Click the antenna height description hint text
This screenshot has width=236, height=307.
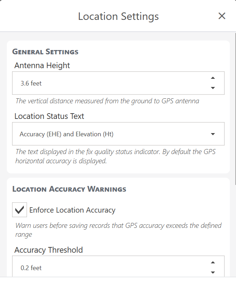coord(107,101)
